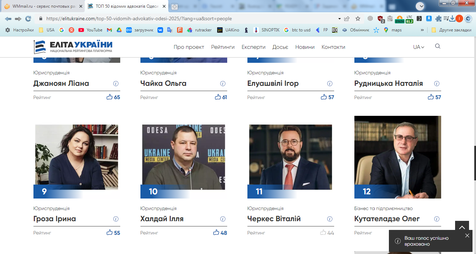
Task: Open Гроза Ірина profile link
Action: coord(55,219)
